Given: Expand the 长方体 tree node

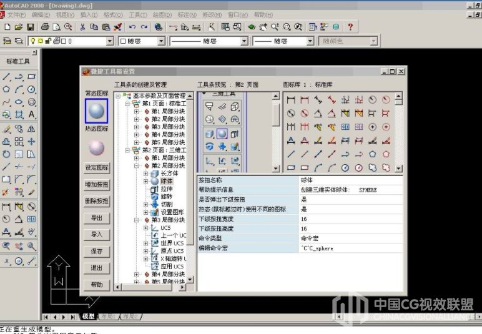Looking at the screenshot, I should pos(145,174).
